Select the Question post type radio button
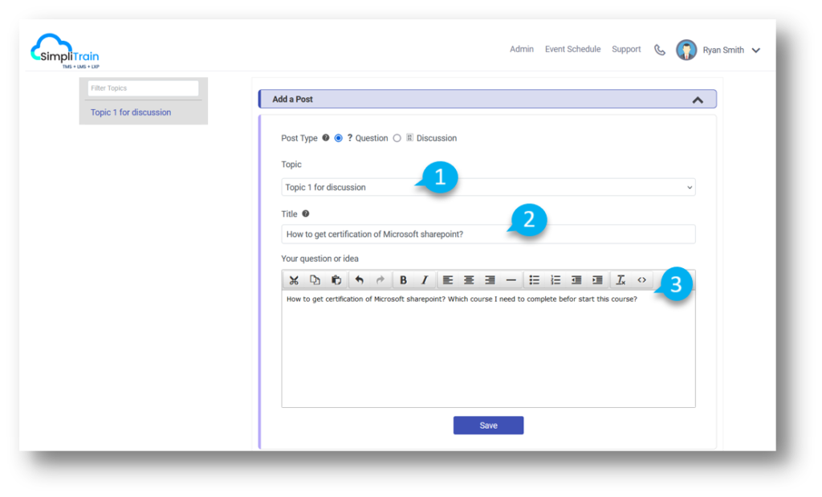This screenshot has width=822, height=497. click(x=337, y=137)
